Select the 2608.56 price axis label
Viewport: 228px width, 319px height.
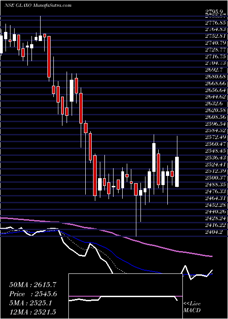point(216,117)
